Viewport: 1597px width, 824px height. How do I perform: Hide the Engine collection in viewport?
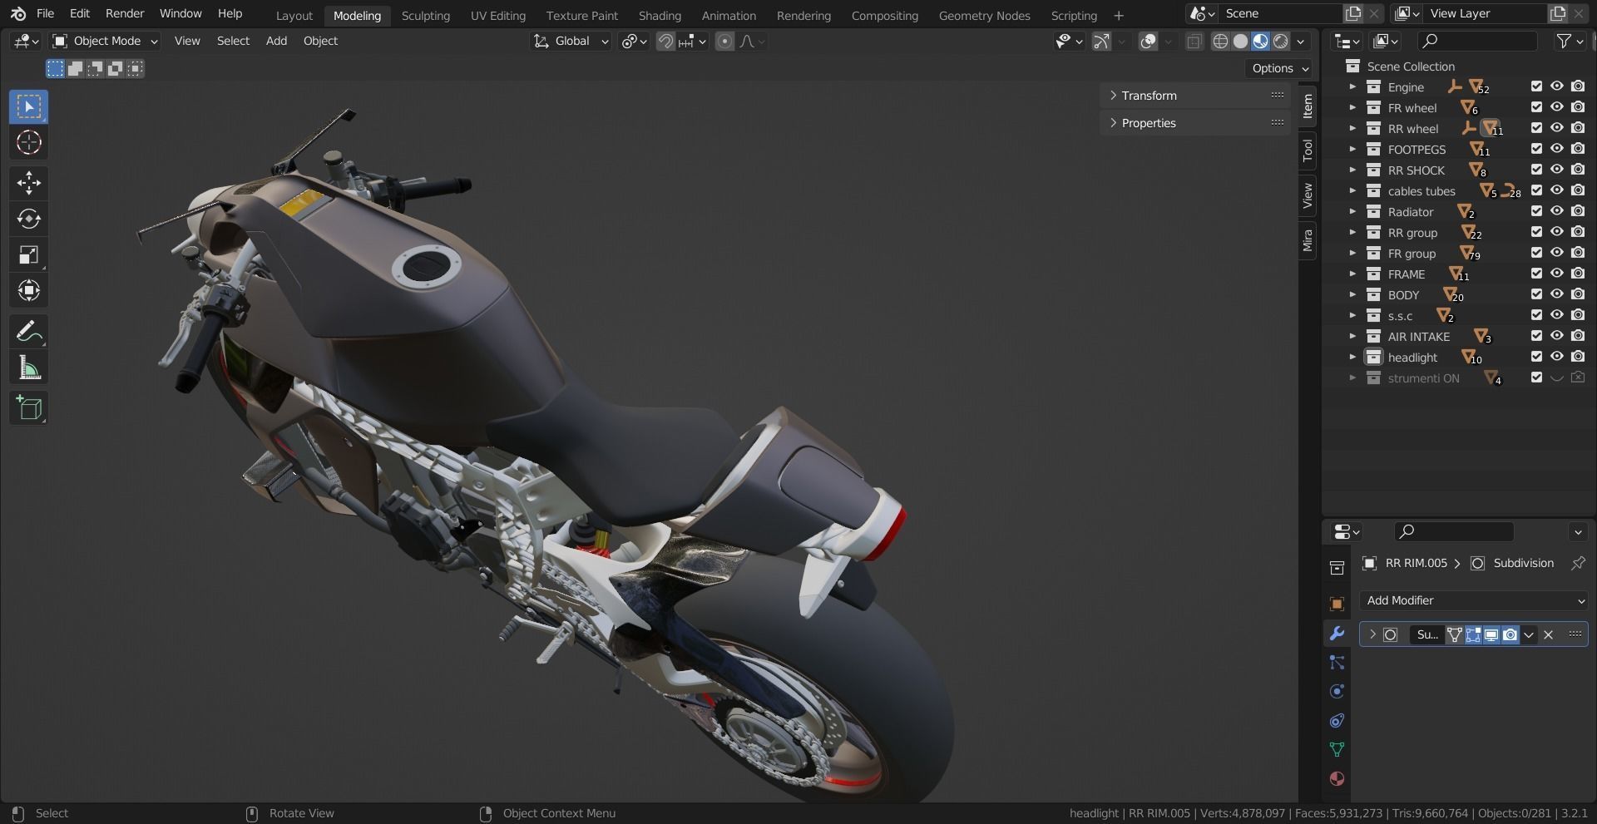1557,86
